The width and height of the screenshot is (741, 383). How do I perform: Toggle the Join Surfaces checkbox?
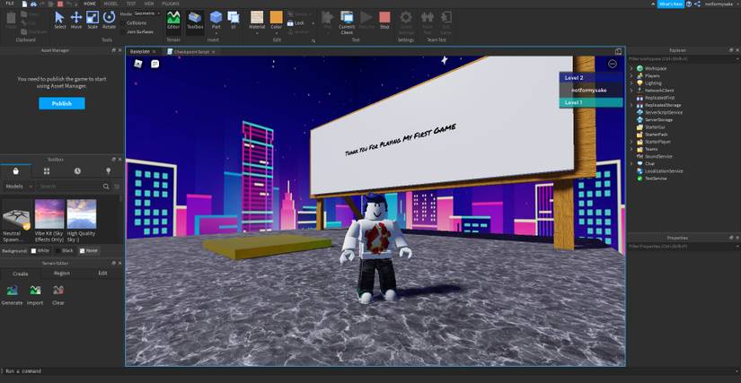pyautogui.click(x=123, y=31)
